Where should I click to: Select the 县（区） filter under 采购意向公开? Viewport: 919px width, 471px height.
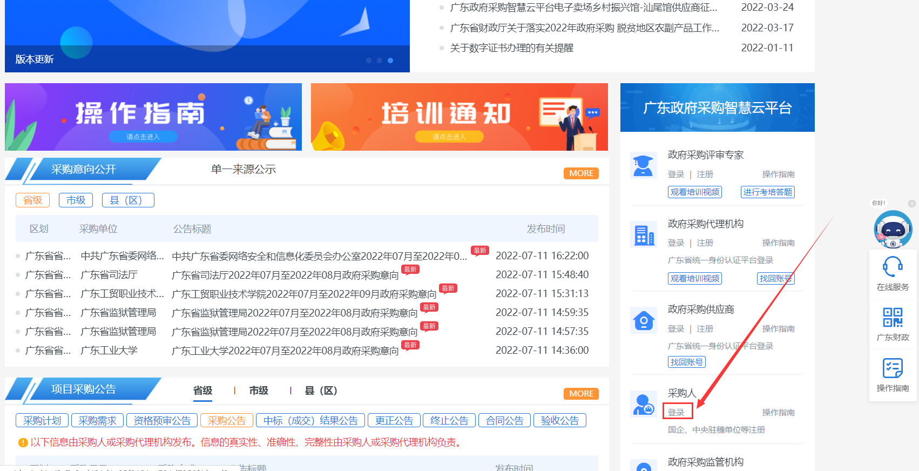[x=128, y=200]
